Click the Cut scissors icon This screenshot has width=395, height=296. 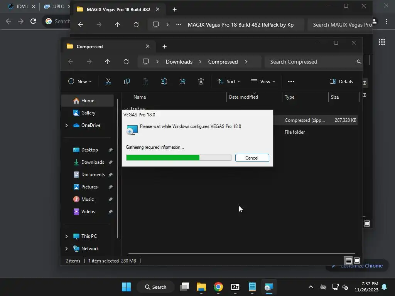pos(108,82)
